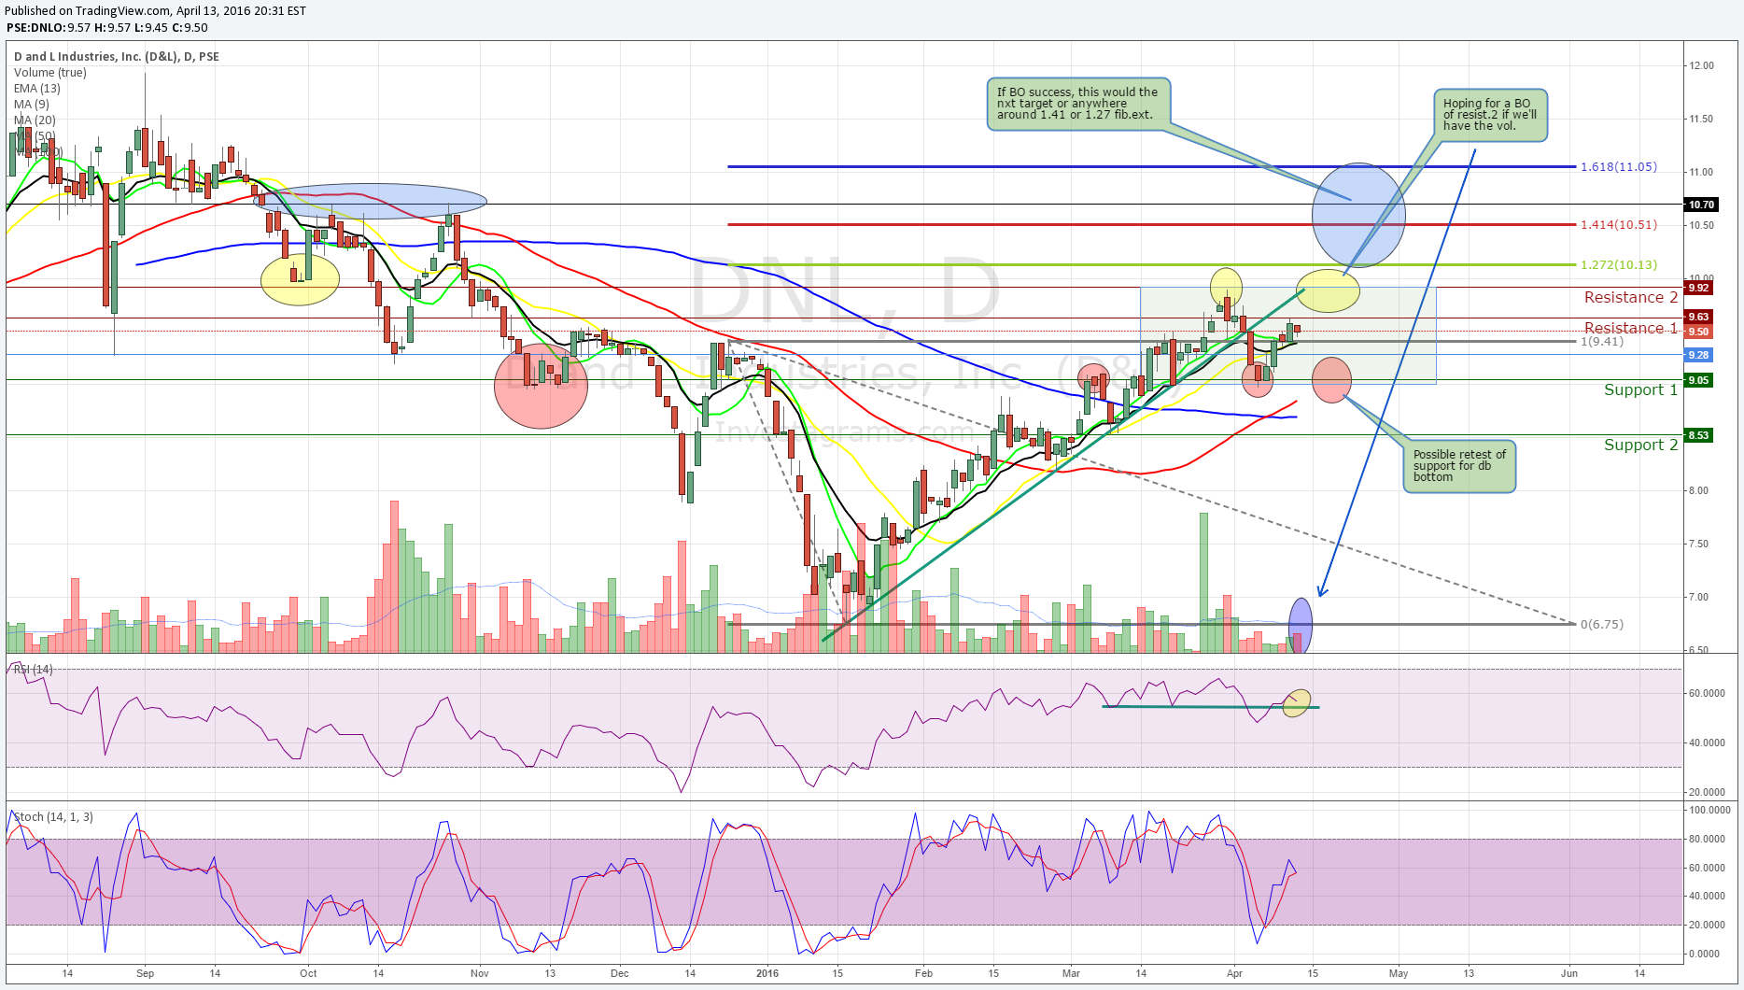
Task: Click the 'Jun' date axis label
Action: coord(1569,973)
